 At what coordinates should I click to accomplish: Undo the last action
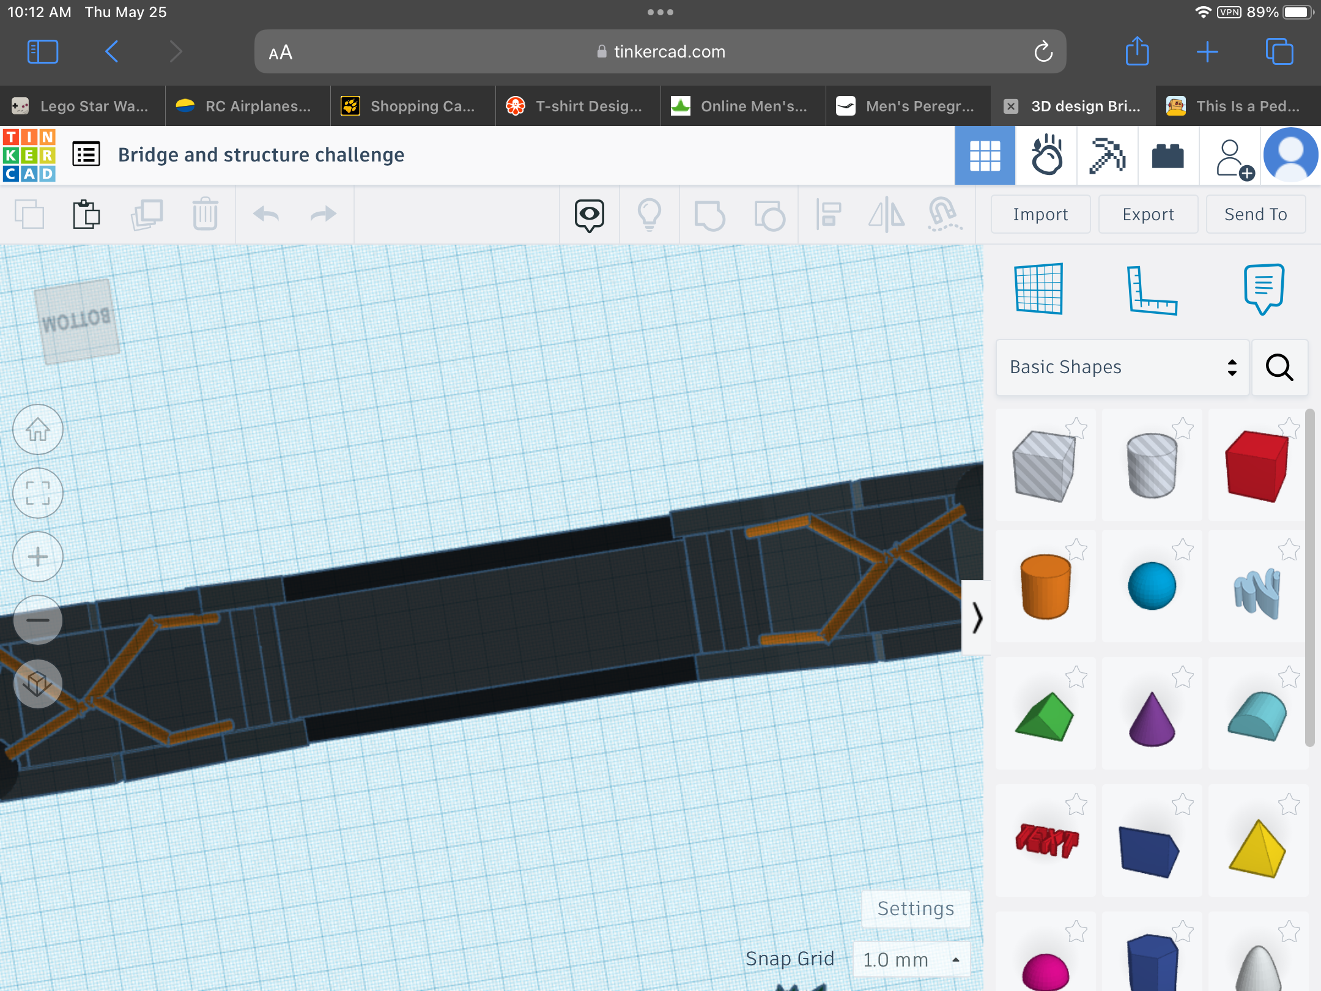coord(266,215)
